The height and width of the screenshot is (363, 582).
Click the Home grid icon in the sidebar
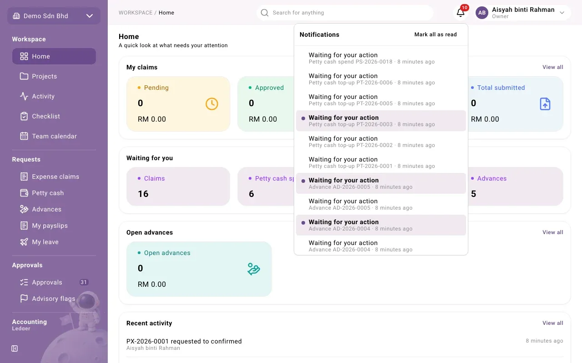pyautogui.click(x=24, y=56)
